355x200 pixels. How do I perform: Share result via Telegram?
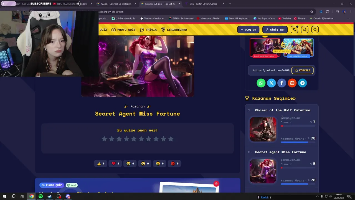[x=303, y=83]
